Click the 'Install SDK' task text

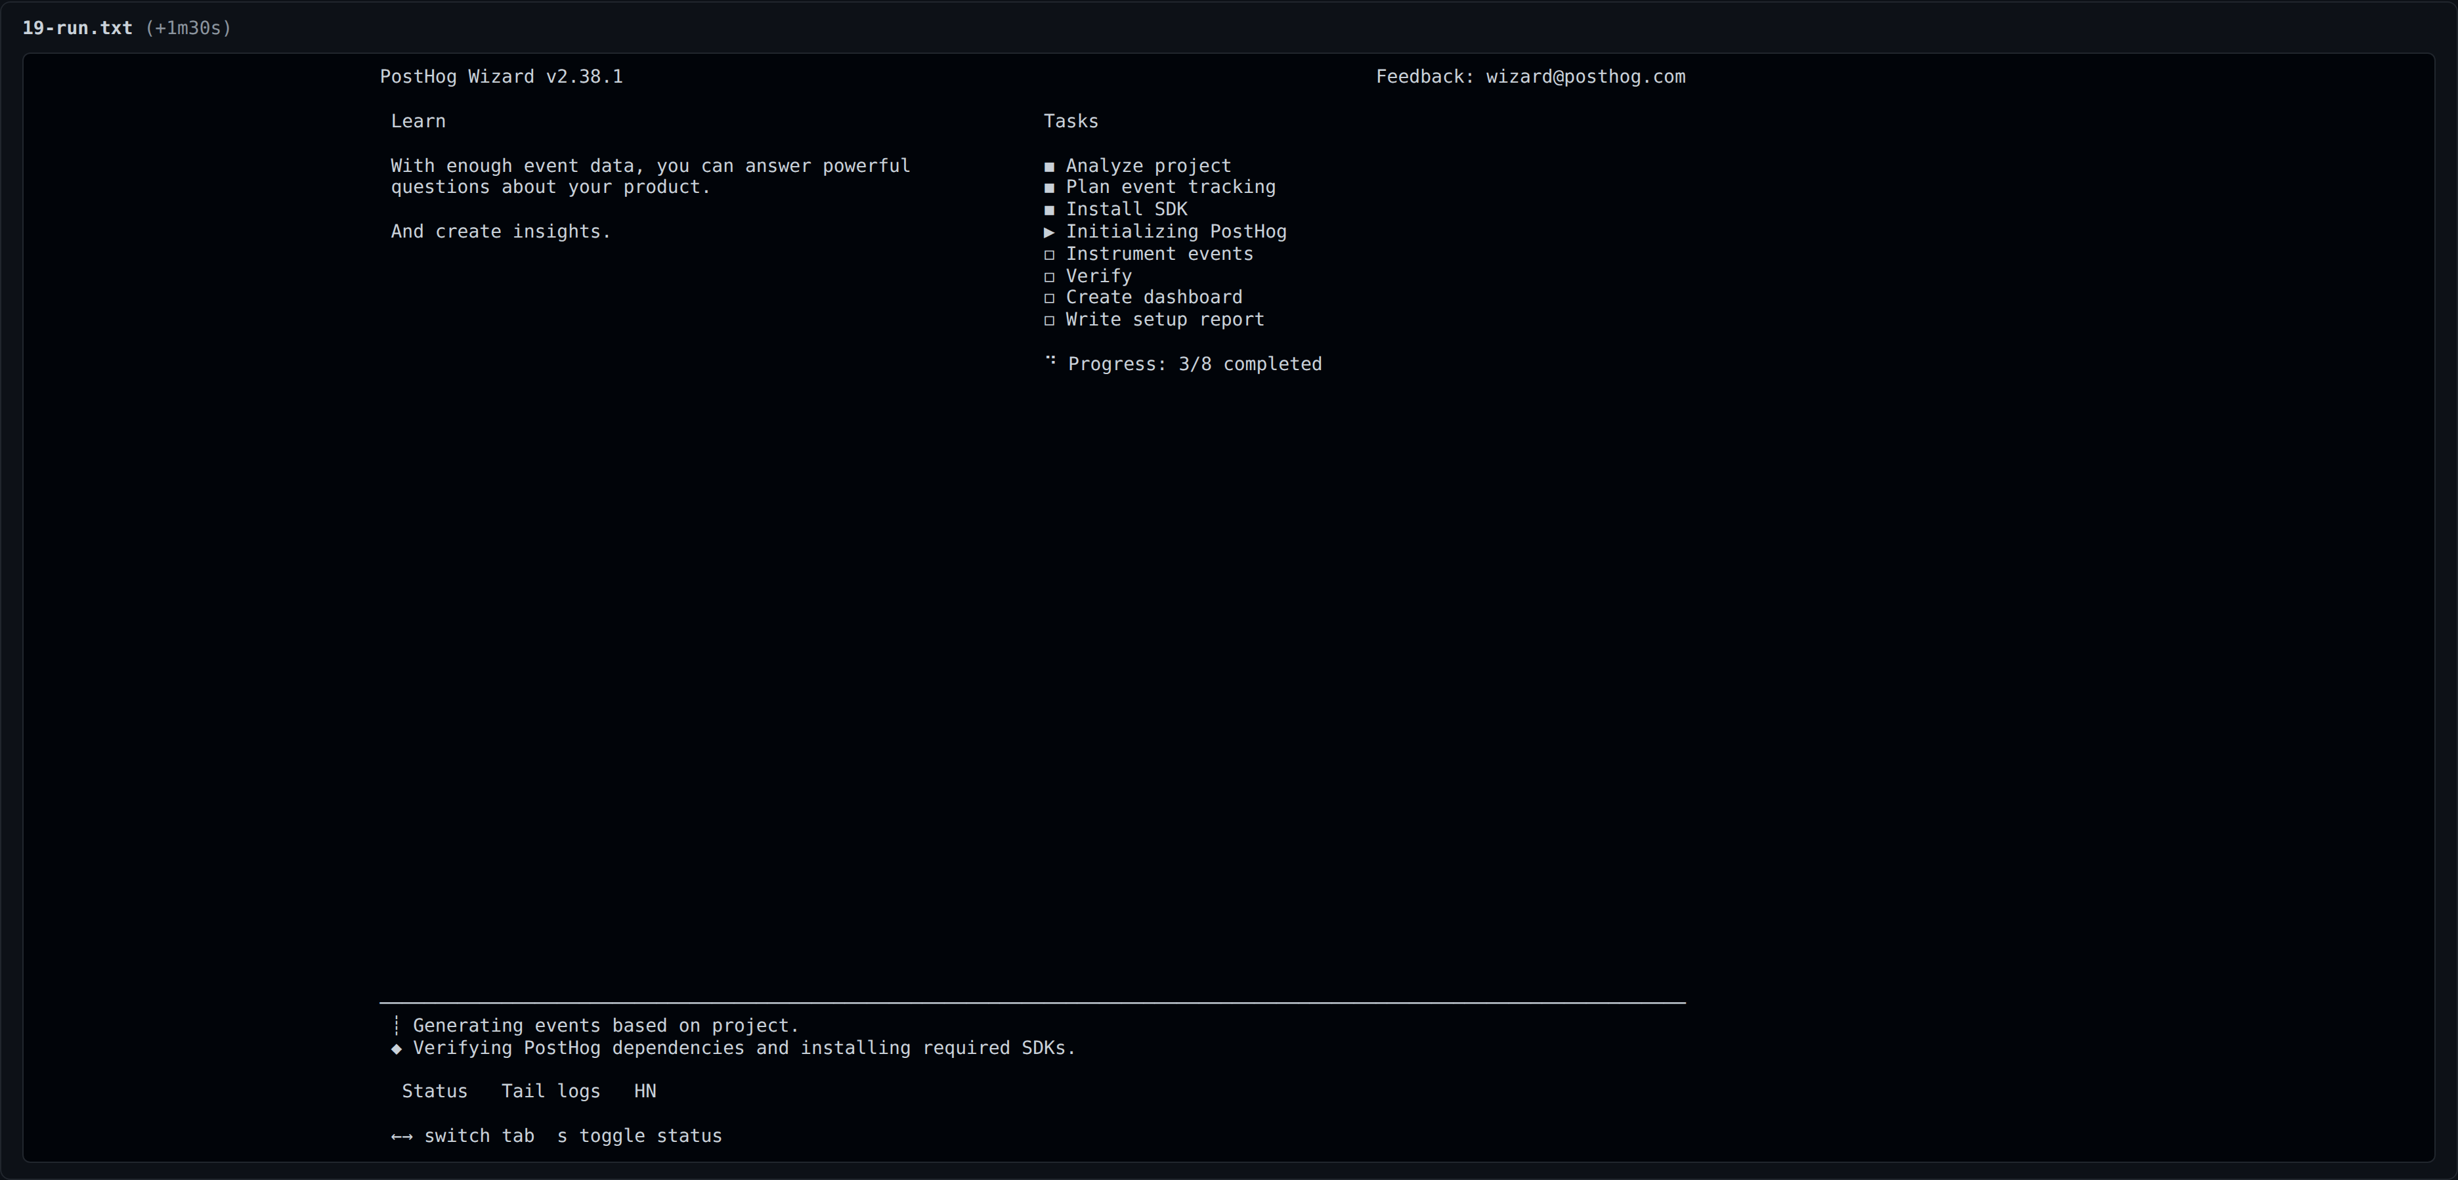pos(1126,209)
